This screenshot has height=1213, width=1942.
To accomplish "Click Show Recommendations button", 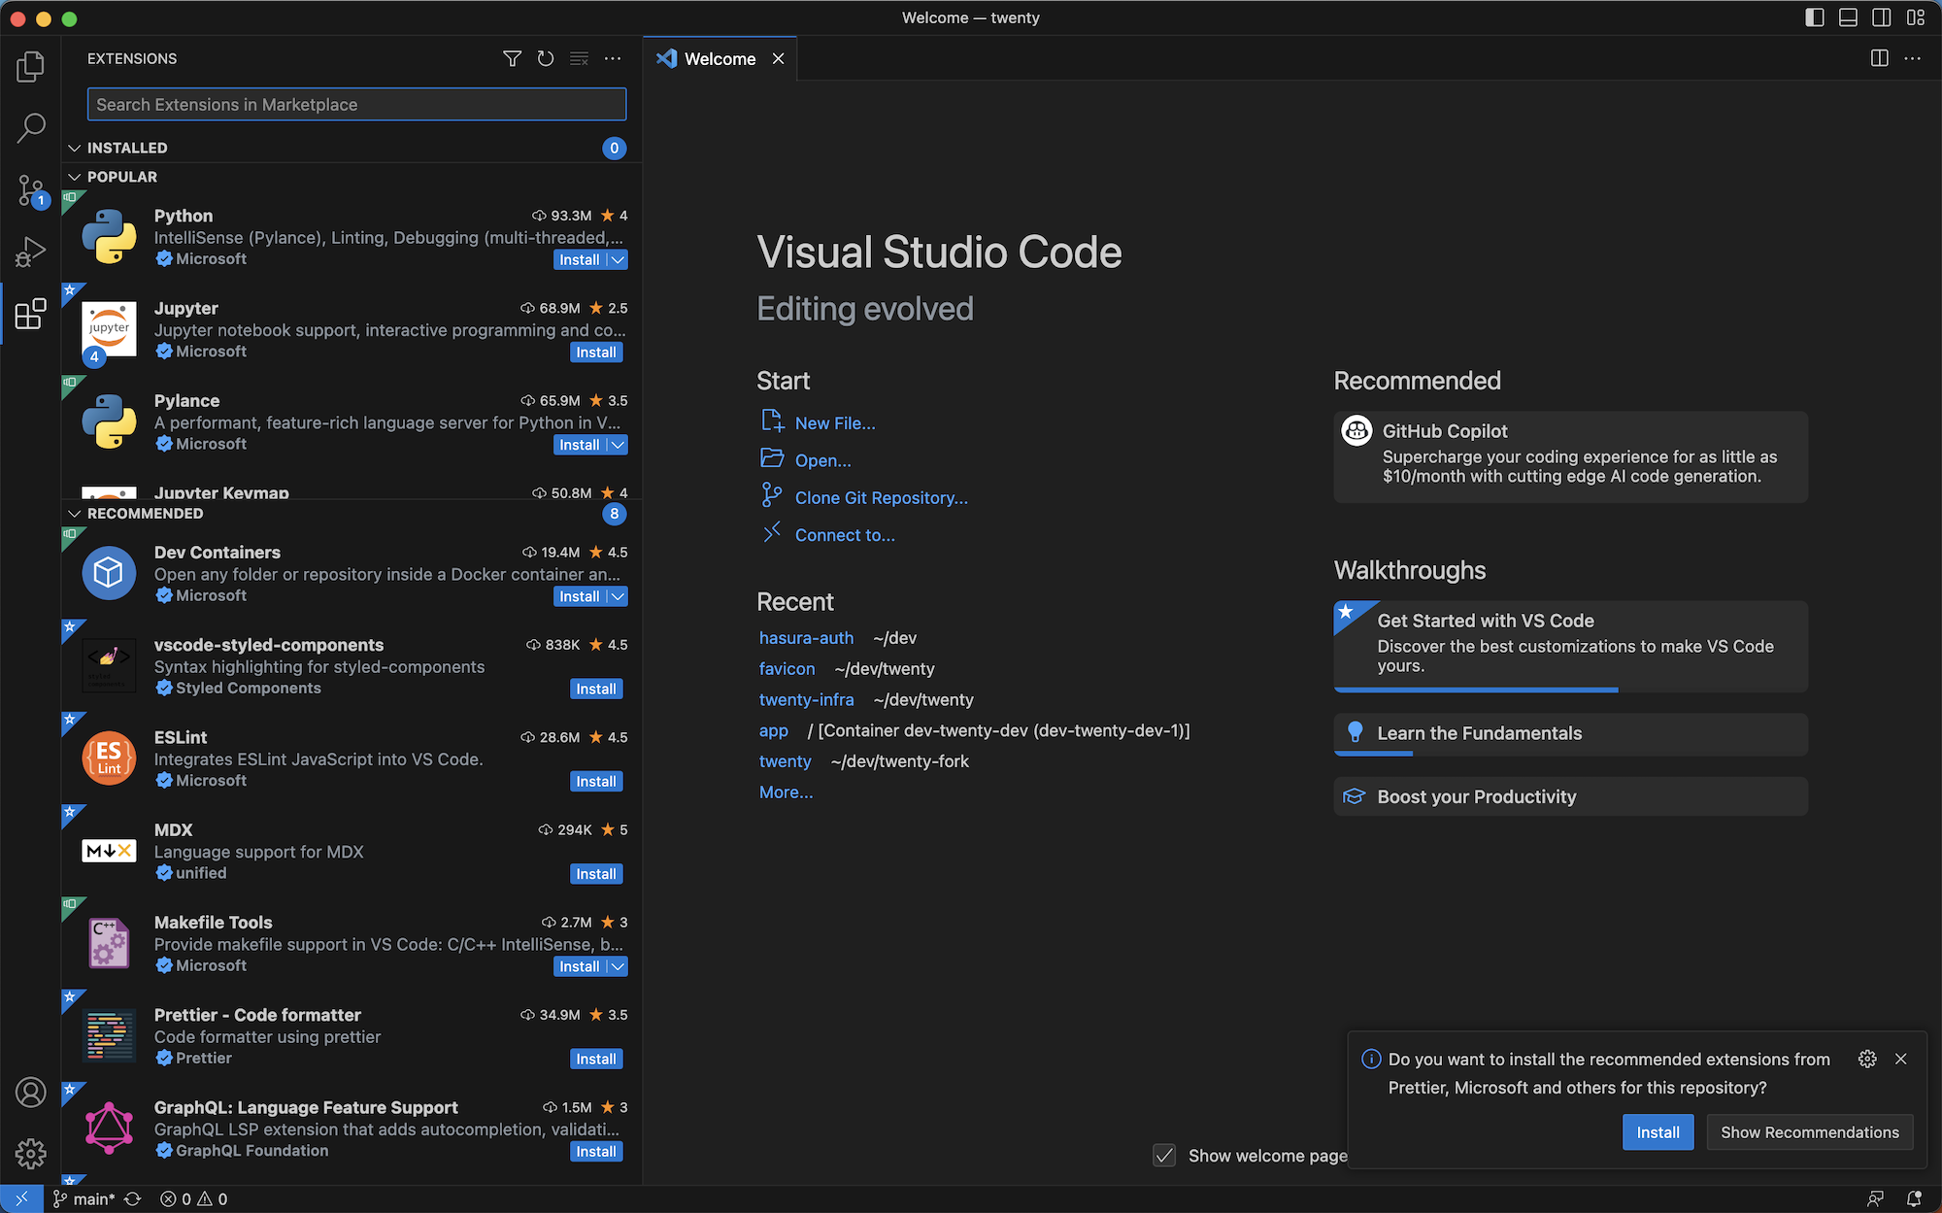I will (x=1809, y=1132).
